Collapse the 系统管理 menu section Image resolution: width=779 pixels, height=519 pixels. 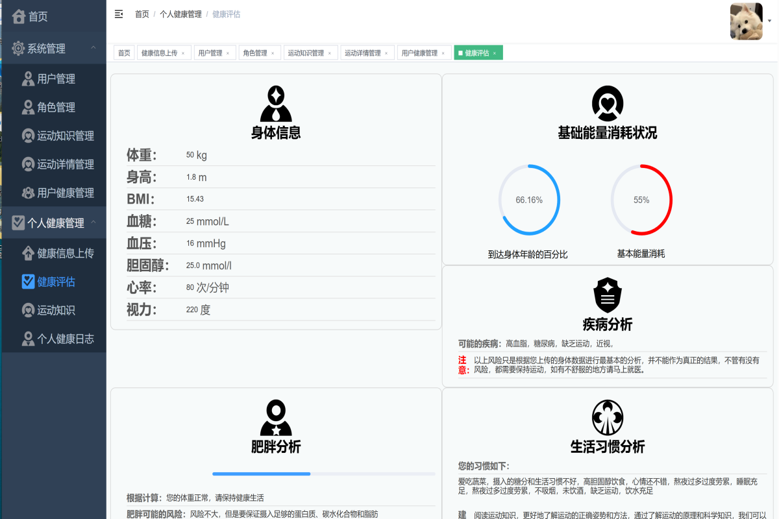point(45,49)
